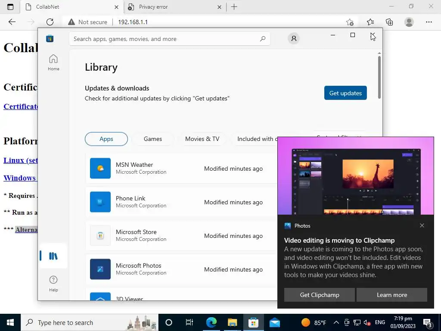This screenshot has height=331, width=441.
Task: Click the ENG language indicator
Action: pos(380,322)
